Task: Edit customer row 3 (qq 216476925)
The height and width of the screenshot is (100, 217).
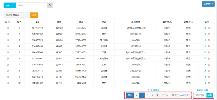Action: pyautogui.click(x=205, y=40)
